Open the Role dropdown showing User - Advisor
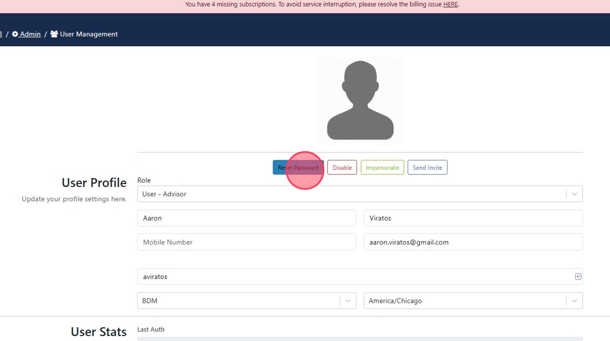 click(360, 194)
